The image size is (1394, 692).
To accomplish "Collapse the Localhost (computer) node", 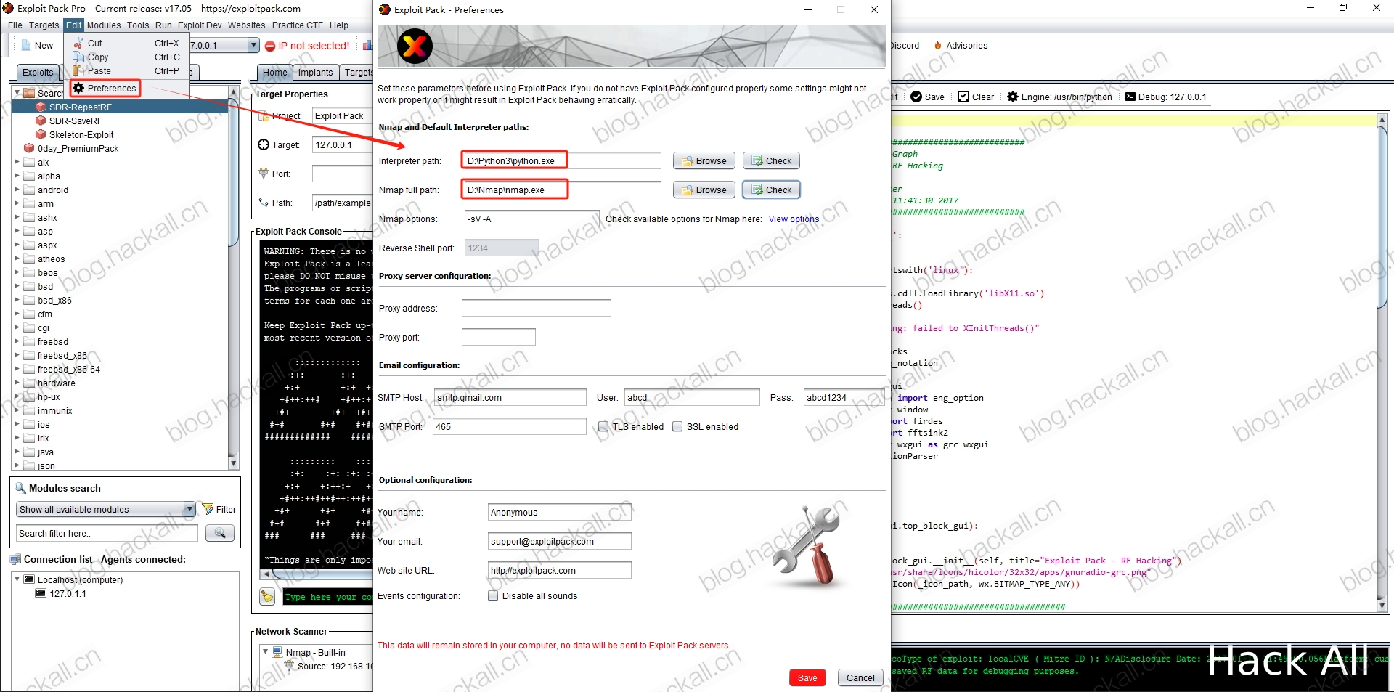I will point(17,579).
